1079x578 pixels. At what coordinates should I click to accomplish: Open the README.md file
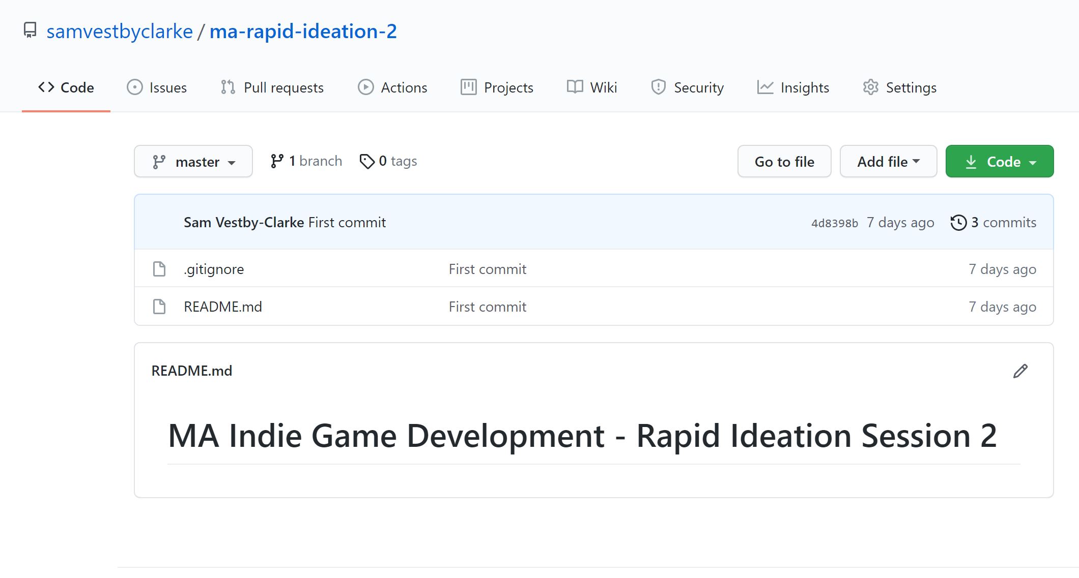pyautogui.click(x=223, y=306)
